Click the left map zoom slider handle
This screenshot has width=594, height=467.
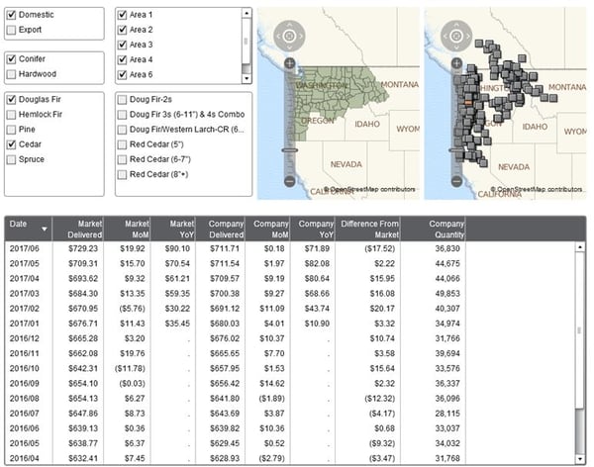pos(289,150)
